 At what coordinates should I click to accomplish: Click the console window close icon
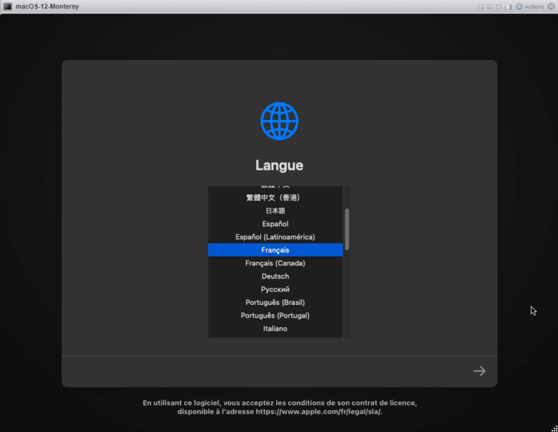551,6
